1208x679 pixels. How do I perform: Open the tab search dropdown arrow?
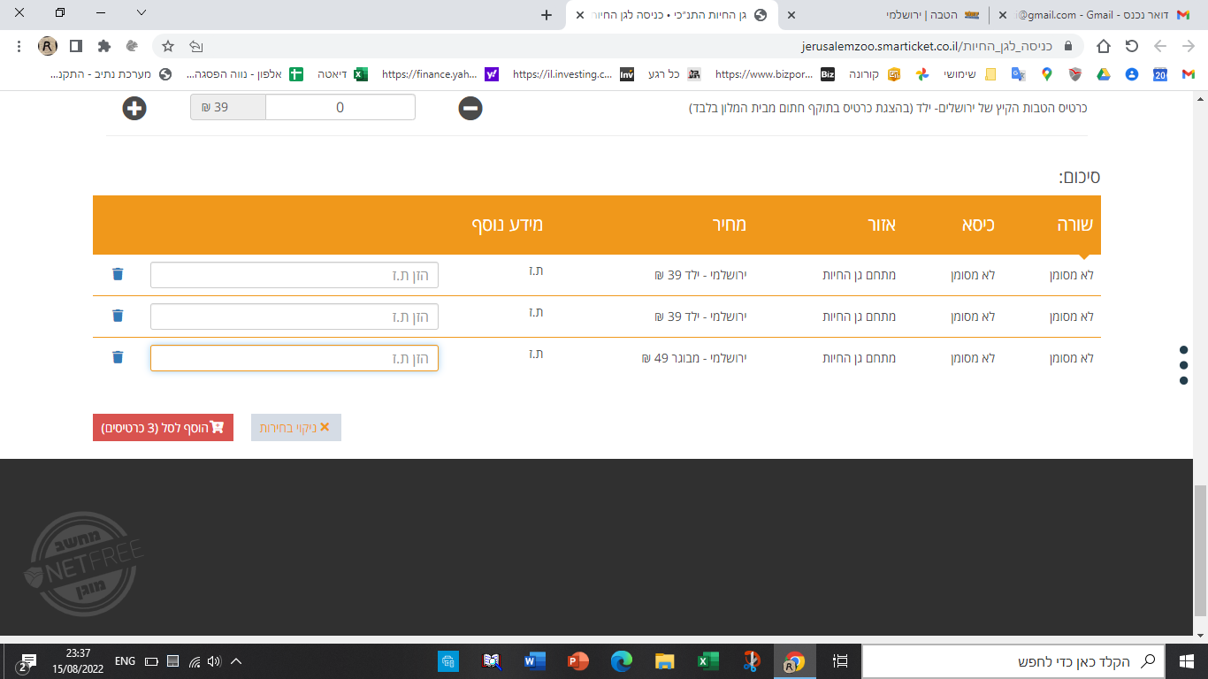[x=141, y=13]
